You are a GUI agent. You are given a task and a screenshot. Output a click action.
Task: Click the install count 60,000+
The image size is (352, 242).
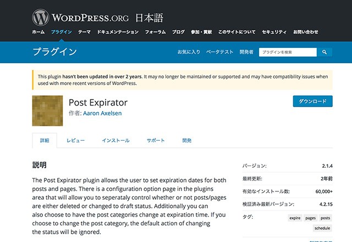click(324, 191)
